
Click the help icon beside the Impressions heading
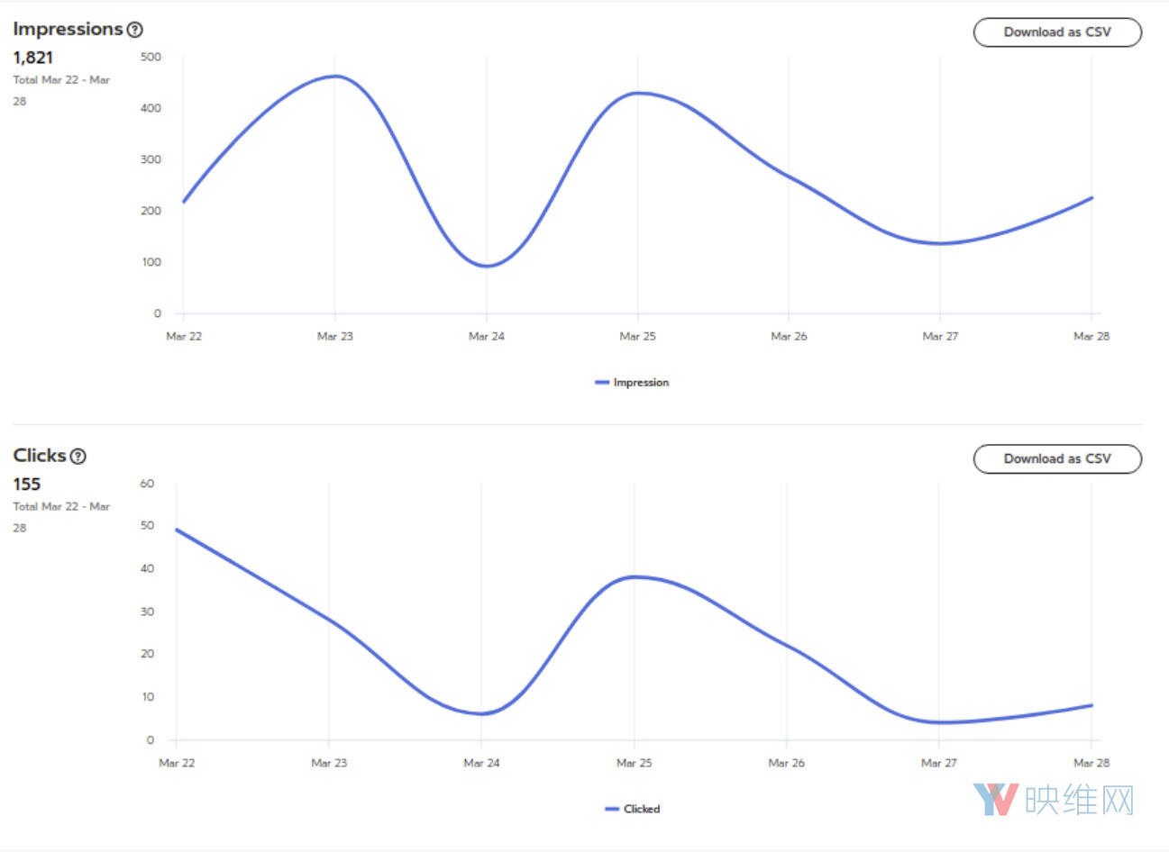click(x=134, y=30)
